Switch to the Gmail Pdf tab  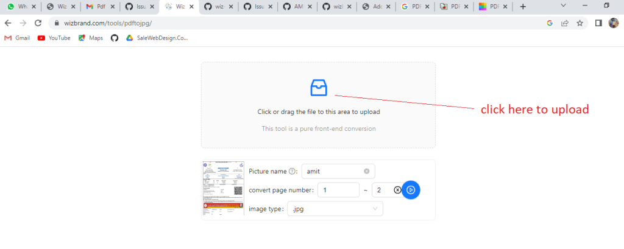[x=97, y=7]
